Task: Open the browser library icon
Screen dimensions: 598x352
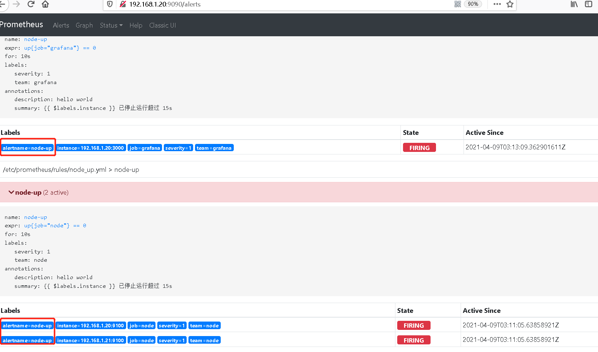Action: click(x=574, y=4)
